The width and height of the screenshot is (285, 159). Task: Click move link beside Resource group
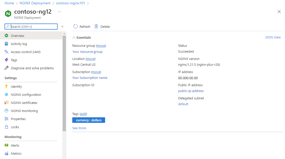click(101, 46)
